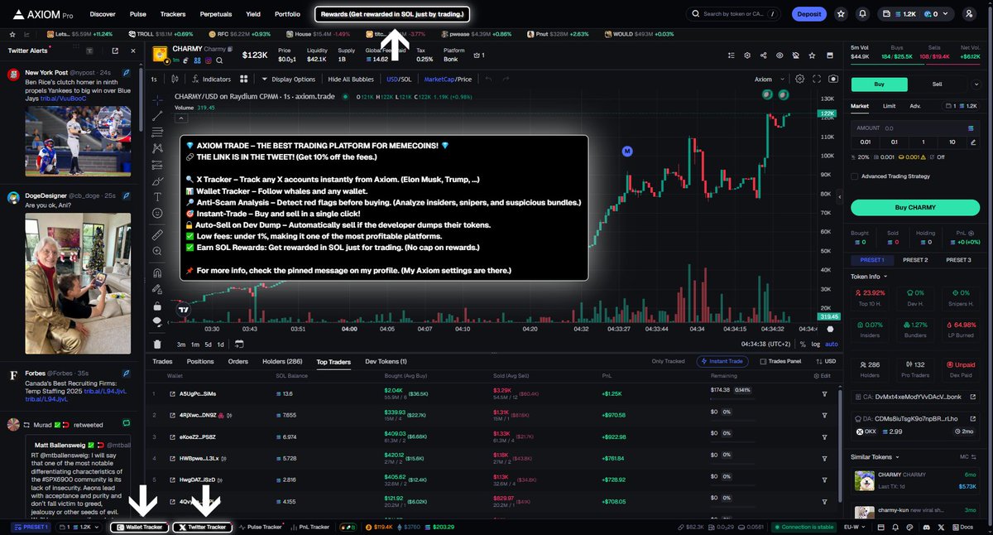Switch to PRESET 2 tab
The image size is (993, 535).
[914, 260]
